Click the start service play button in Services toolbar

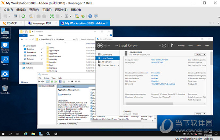pyautogui.click(x=69, y=81)
